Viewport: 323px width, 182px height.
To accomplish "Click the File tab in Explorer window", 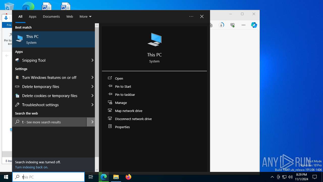I will click(x=9, y=25).
